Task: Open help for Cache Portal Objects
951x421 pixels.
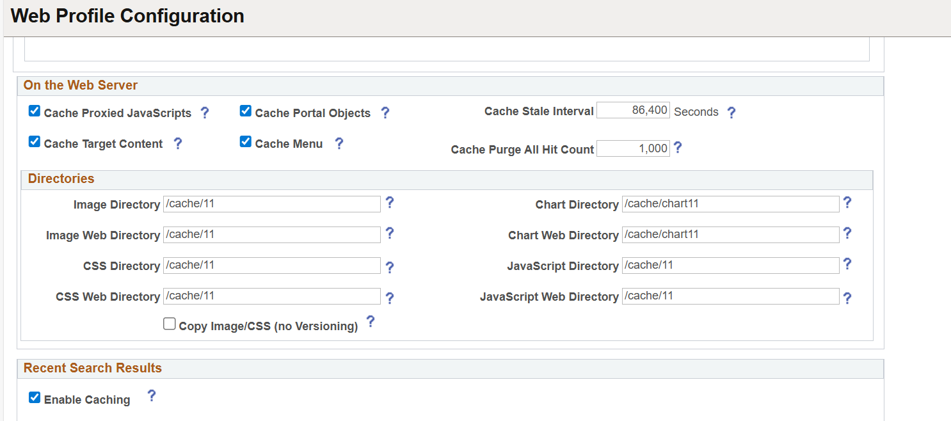Action: coord(385,113)
